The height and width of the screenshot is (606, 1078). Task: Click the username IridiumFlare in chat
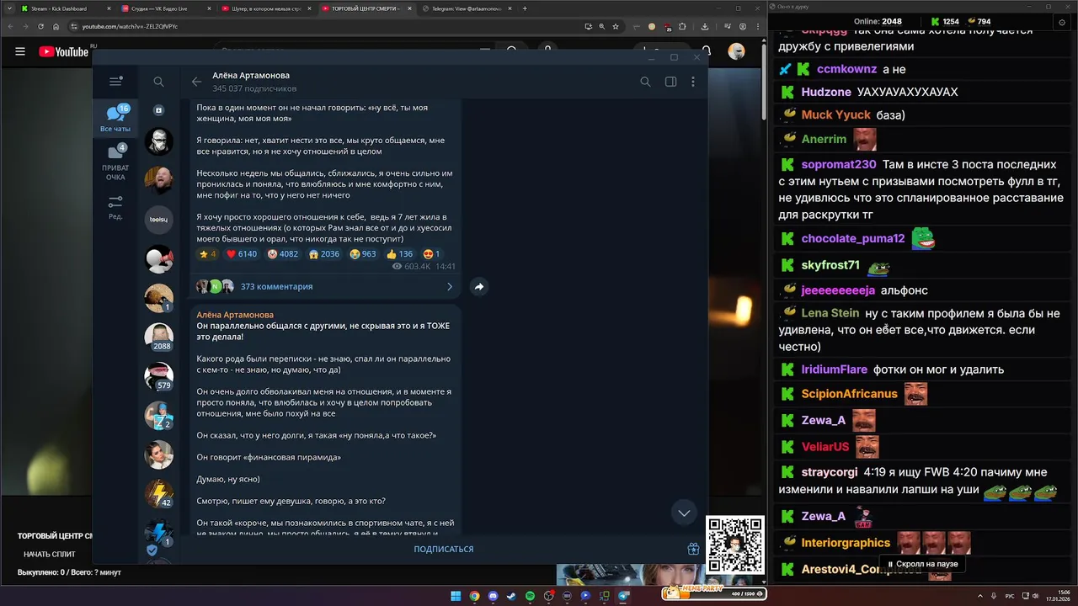[835, 369]
